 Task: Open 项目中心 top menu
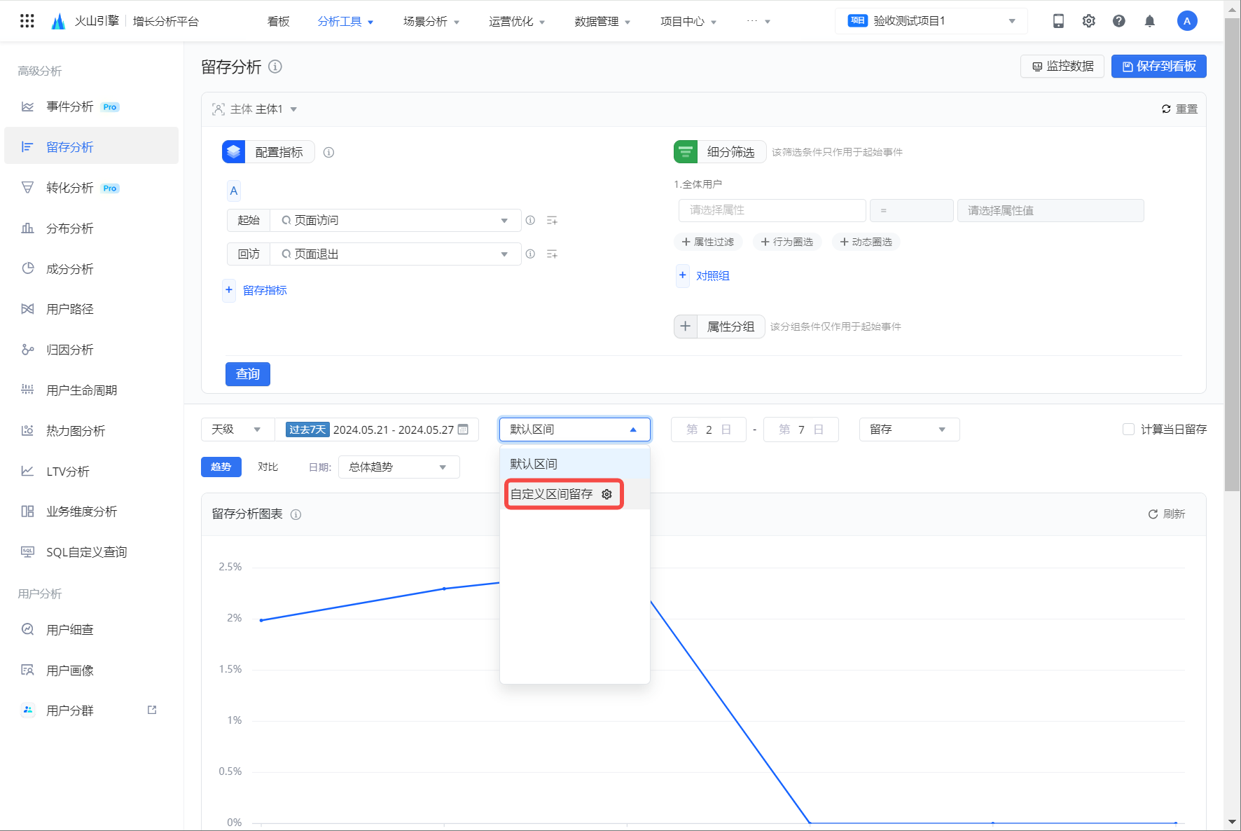click(x=688, y=22)
